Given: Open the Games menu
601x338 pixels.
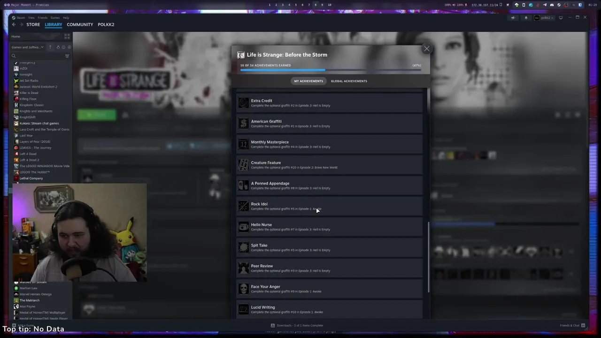Looking at the screenshot, I should 55,18.
